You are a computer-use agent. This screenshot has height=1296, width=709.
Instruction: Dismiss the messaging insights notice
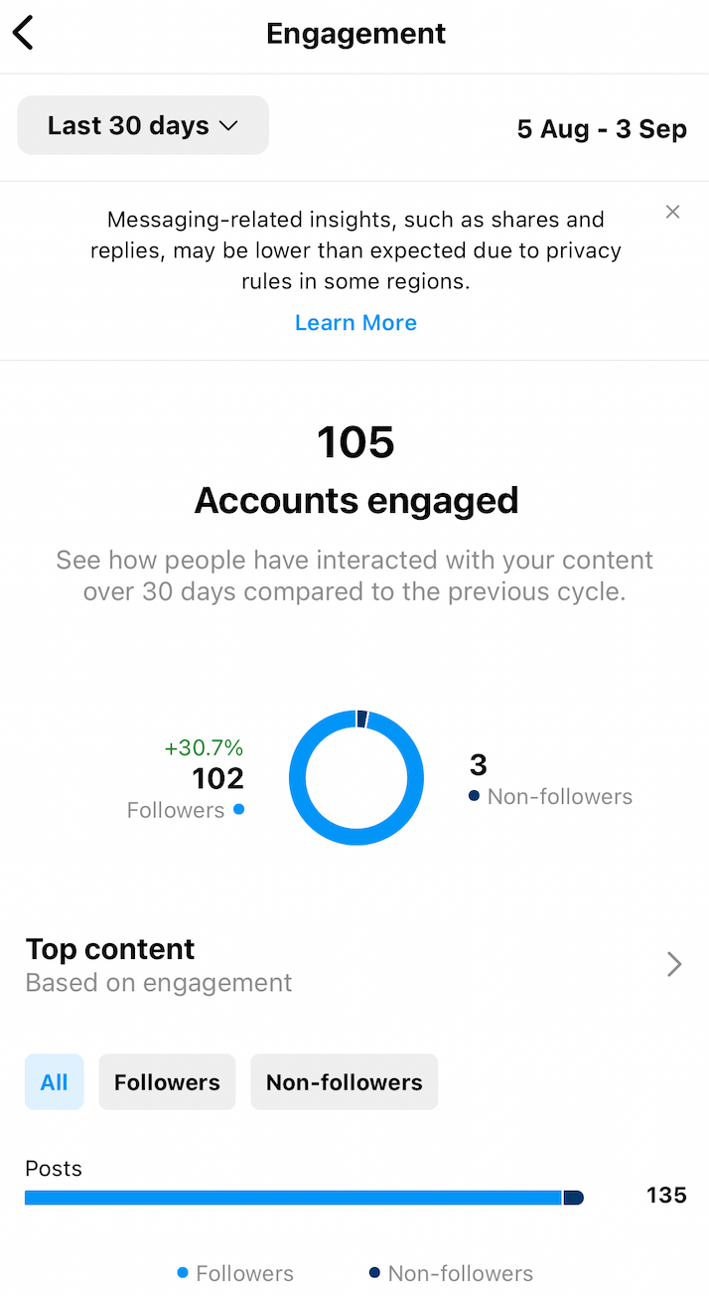pos(672,212)
